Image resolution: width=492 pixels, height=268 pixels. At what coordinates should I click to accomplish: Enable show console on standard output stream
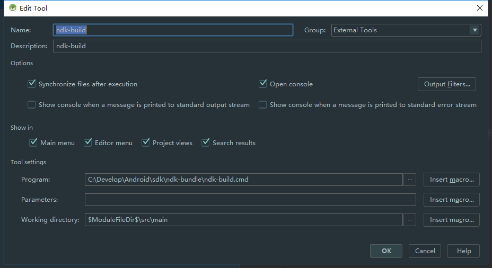point(31,104)
